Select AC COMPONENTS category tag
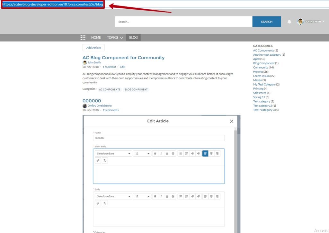This screenshot has width=329, height=233. click(110, 89)
